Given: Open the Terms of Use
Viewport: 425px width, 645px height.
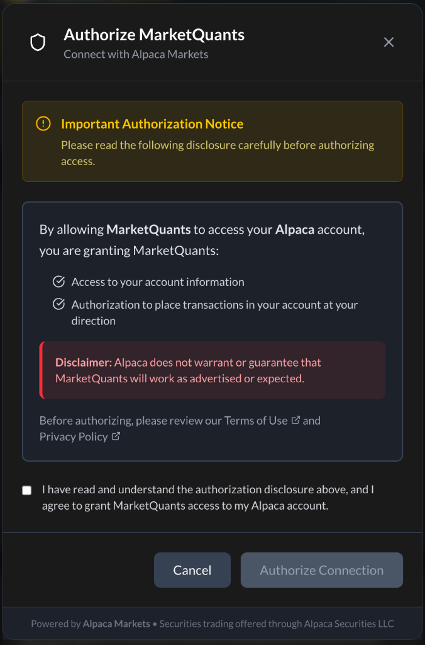Looking at the screenshot, I should (x=257, y=420).
